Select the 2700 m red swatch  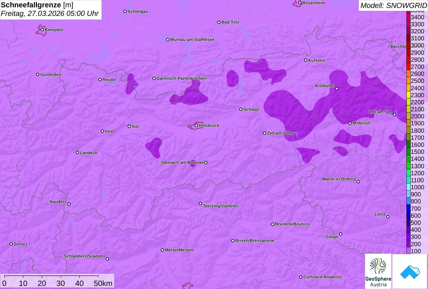point(408,67)
